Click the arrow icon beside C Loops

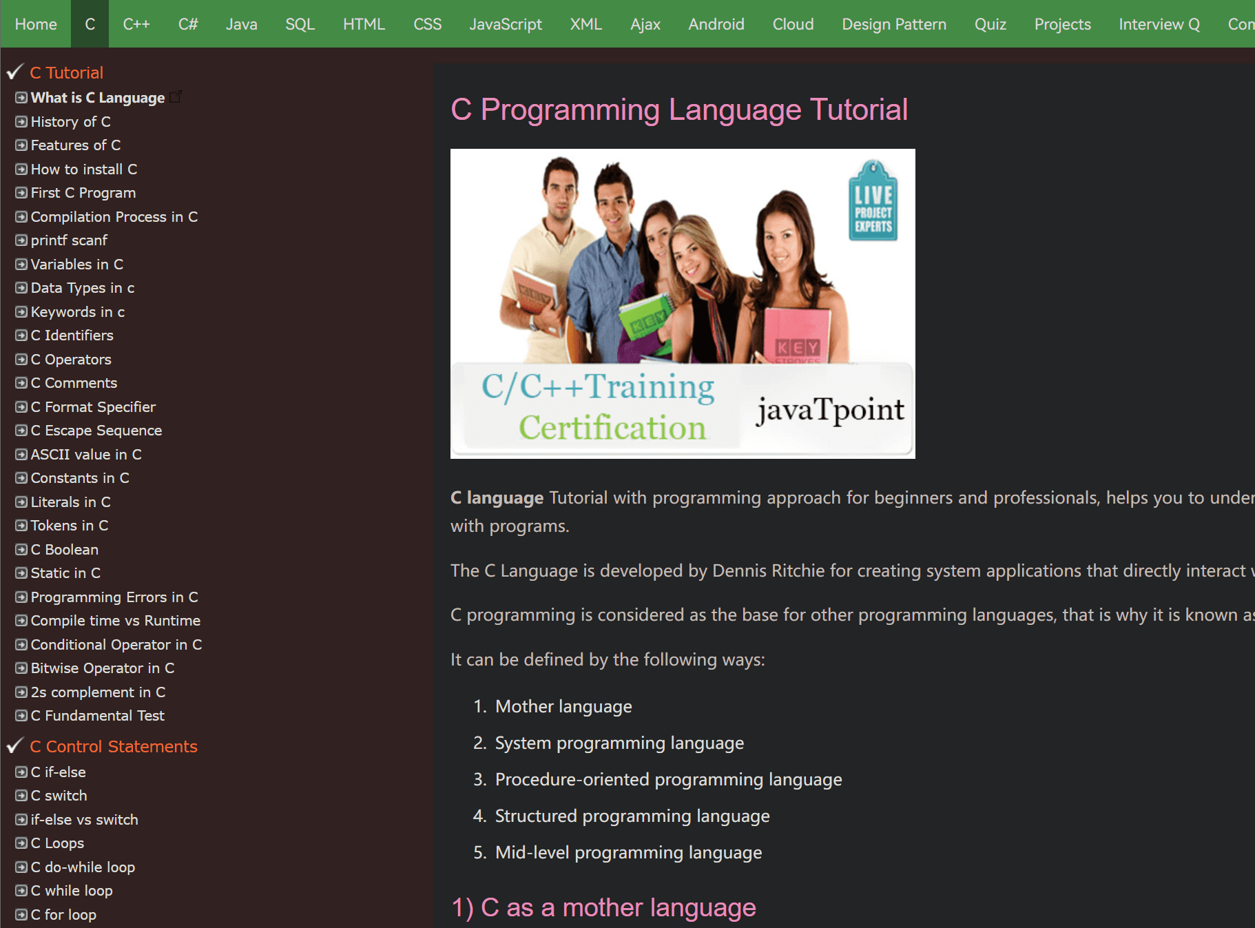click(x=21, y=843)
